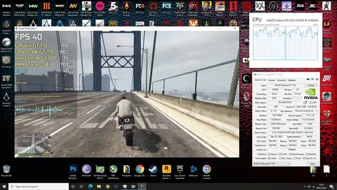The height and width of the screenshot is (190, 337).
Task: Click the taskbar search box
Action: pyautogui.click(x=38, y=186)
